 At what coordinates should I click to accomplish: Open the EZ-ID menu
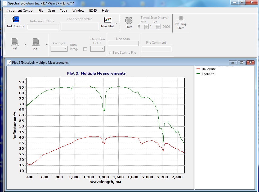point(93,11)
